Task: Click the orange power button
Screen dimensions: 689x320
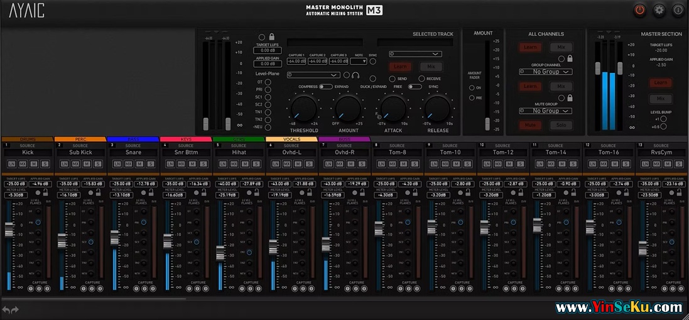Action: tap(639, 9)
